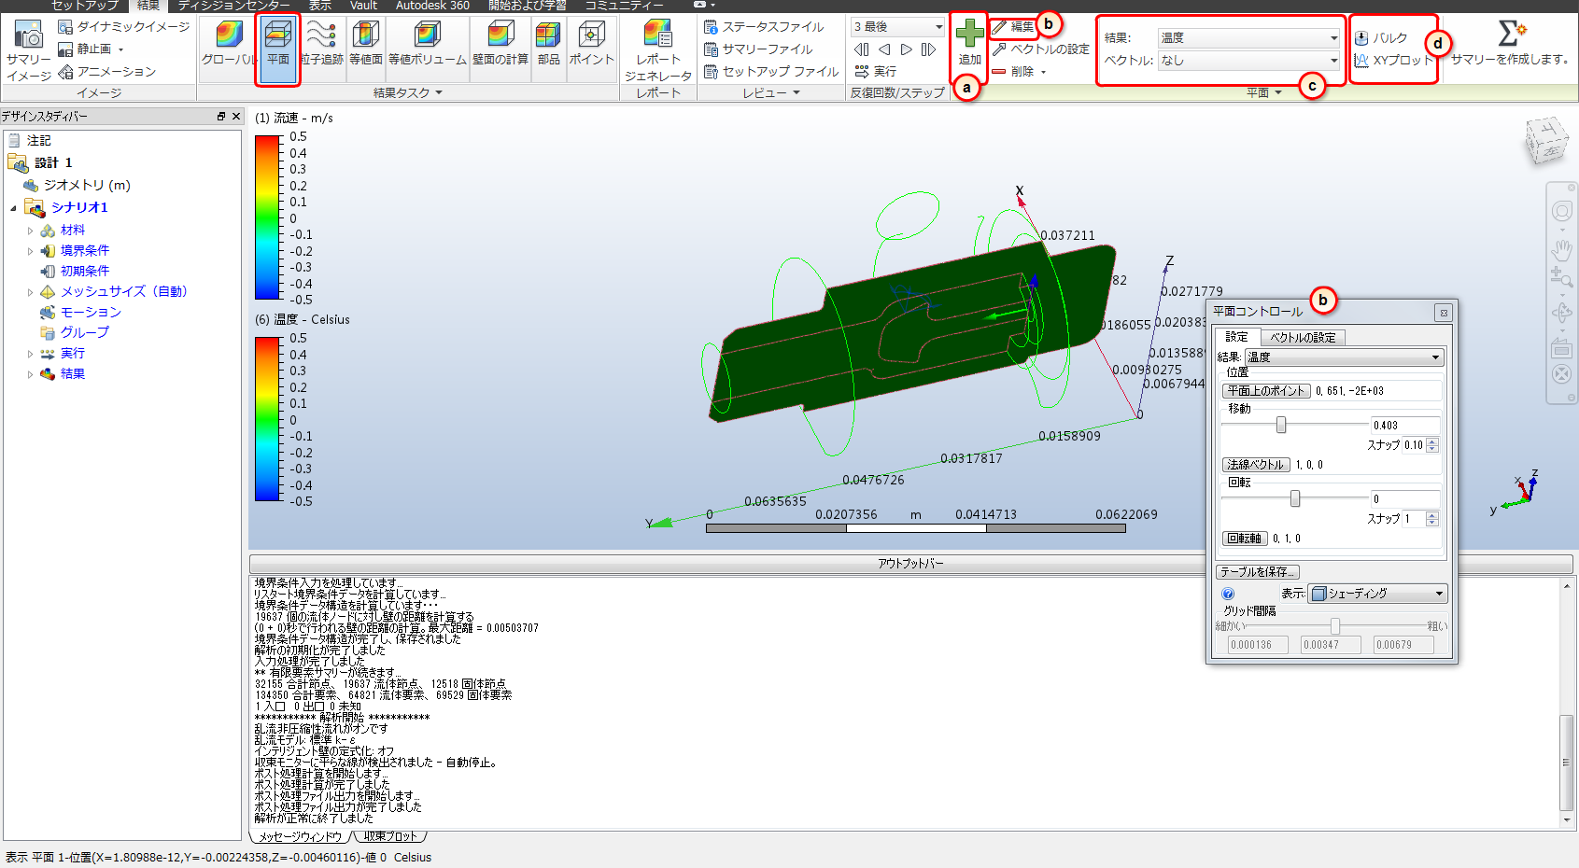The height and width of the screenshot is (868, 1579).
Task: Expand the 結果 tree node
Action: [30, 374]
